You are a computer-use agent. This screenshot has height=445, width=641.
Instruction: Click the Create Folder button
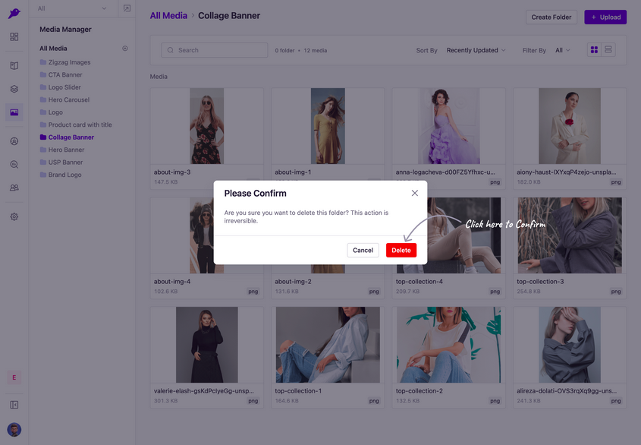pyautogui.click(x=551, y=17)
